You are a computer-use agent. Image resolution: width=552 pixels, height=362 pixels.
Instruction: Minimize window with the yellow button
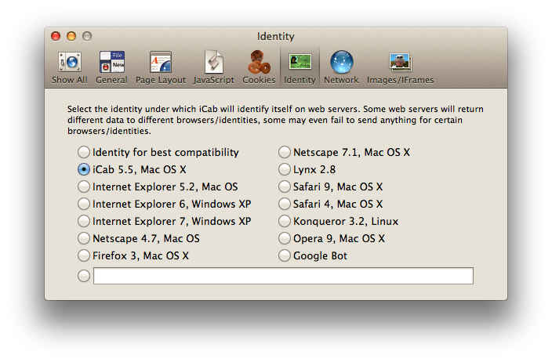(x=71, y=36)
